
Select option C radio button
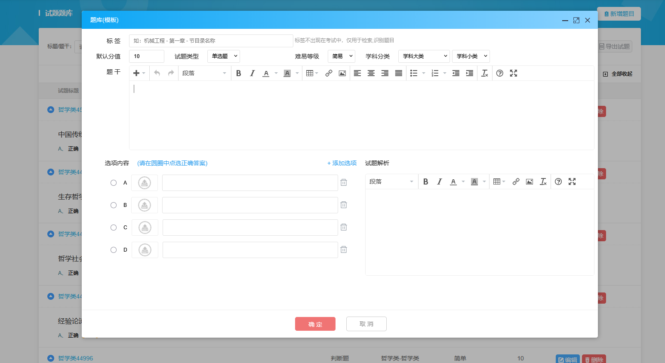tap(114, 228)
